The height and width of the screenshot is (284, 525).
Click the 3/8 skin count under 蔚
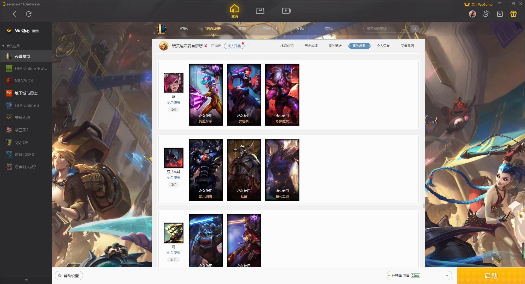tap(174, 109)
